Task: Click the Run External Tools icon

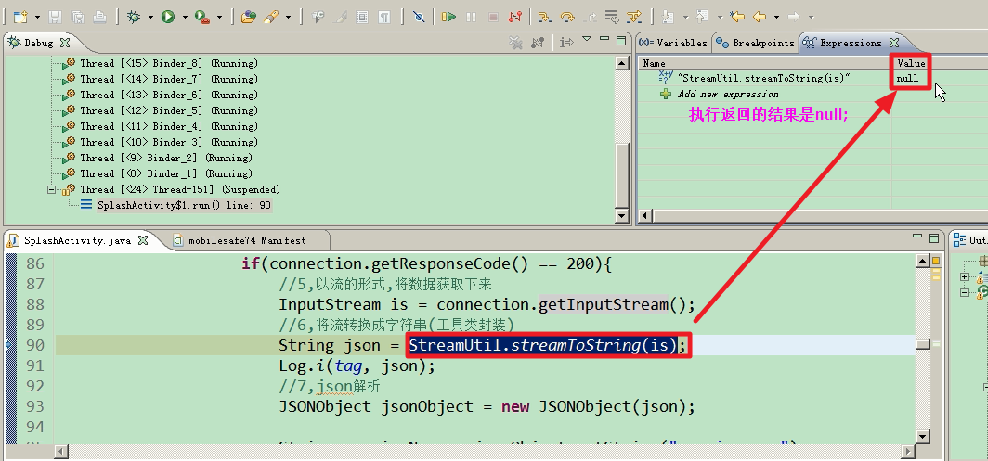Action: click(202, 17)
